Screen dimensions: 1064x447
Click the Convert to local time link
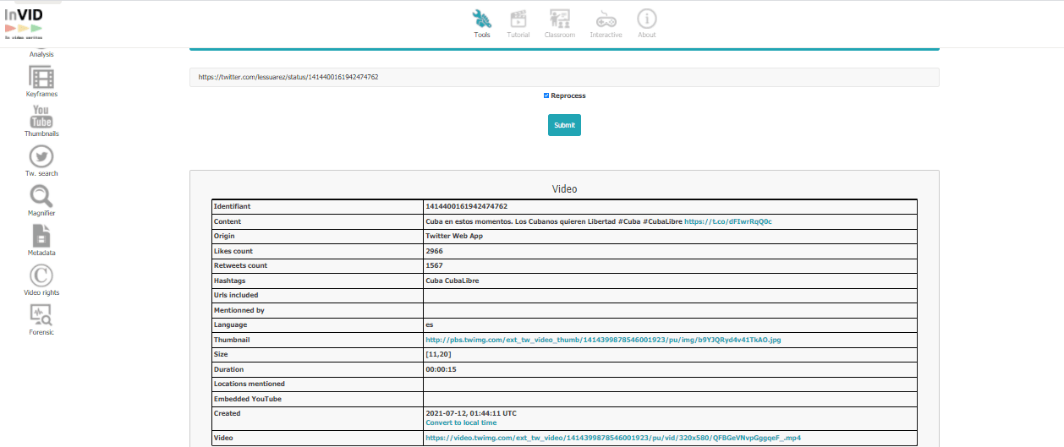(461, 422)
